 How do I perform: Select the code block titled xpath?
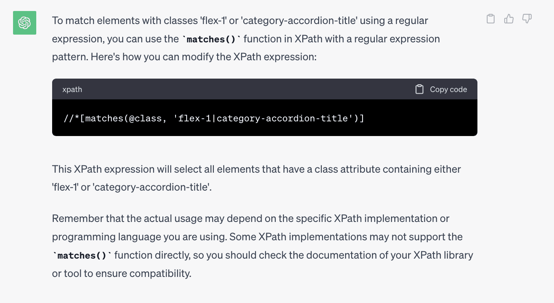pyautogui.click(x=264, y=107)
